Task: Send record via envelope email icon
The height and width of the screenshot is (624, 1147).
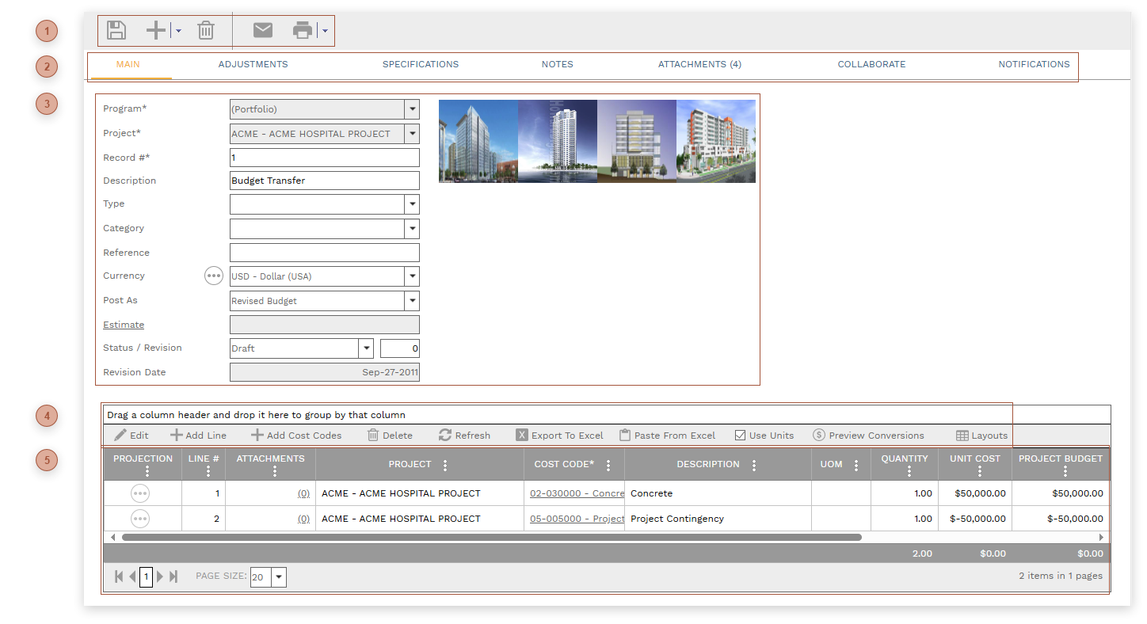Action: click(x=263, y=30)
